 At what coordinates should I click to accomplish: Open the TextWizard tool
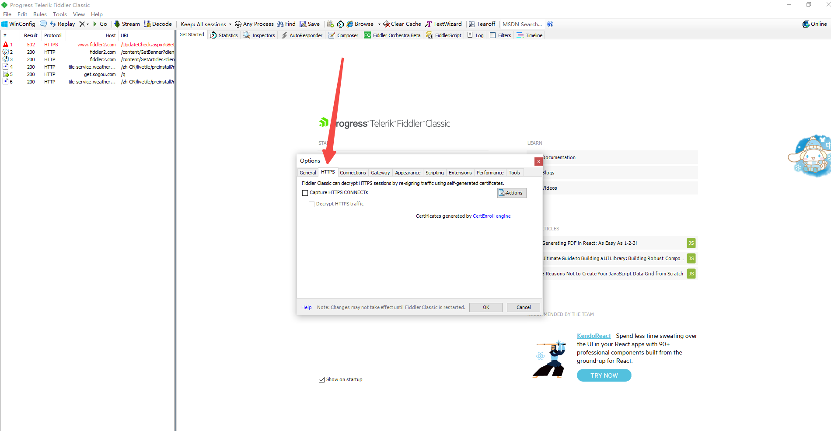(443, 24)
